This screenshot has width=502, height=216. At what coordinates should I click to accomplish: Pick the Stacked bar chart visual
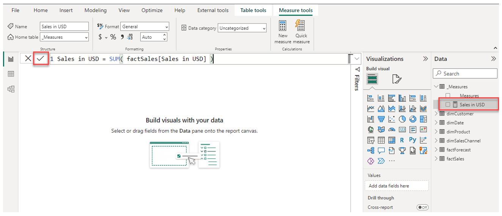(x=371, y=98)
